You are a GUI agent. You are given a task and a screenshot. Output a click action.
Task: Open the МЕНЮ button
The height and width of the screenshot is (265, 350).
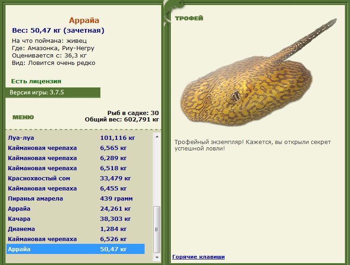pos(23,117)
